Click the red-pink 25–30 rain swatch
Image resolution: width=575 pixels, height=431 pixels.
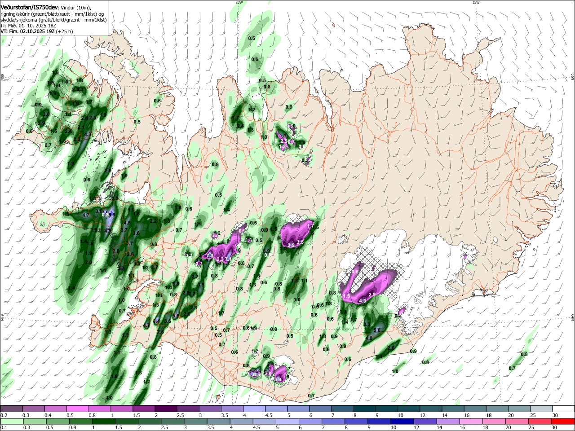(541, 421)
